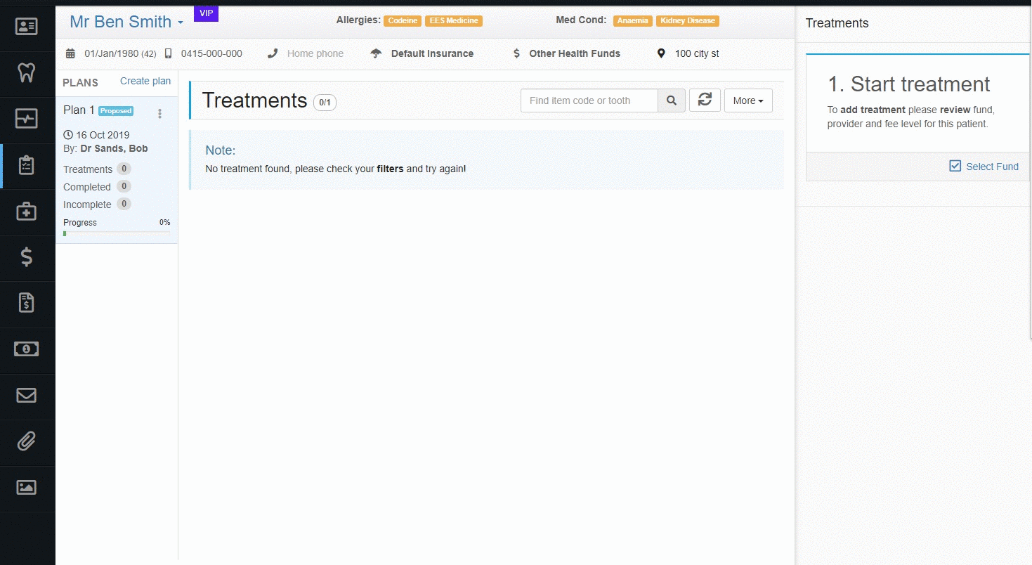
Task: Open the perio chart monitor icon
Action: pyautogui.click(x=27, y=119)
